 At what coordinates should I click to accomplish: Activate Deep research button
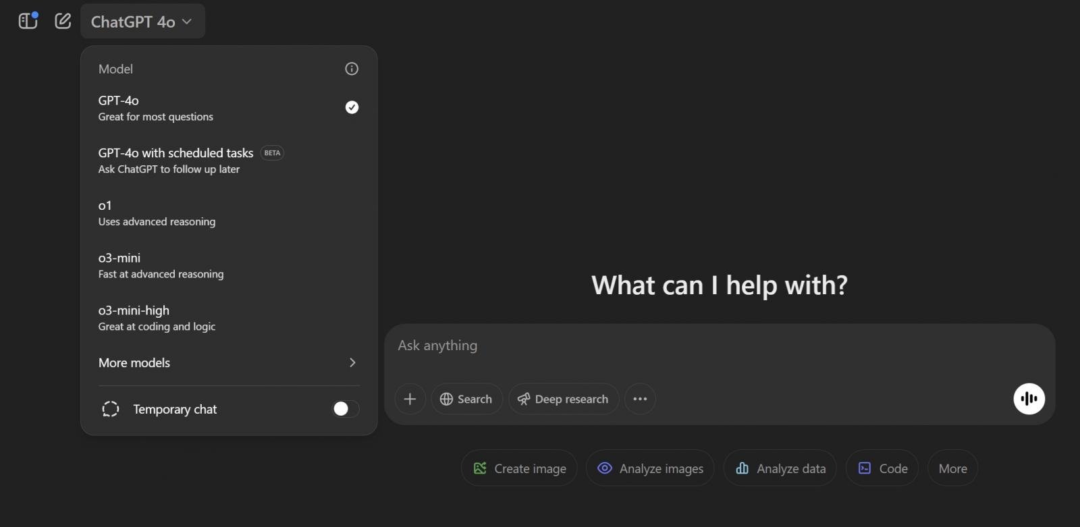[564, 399]
